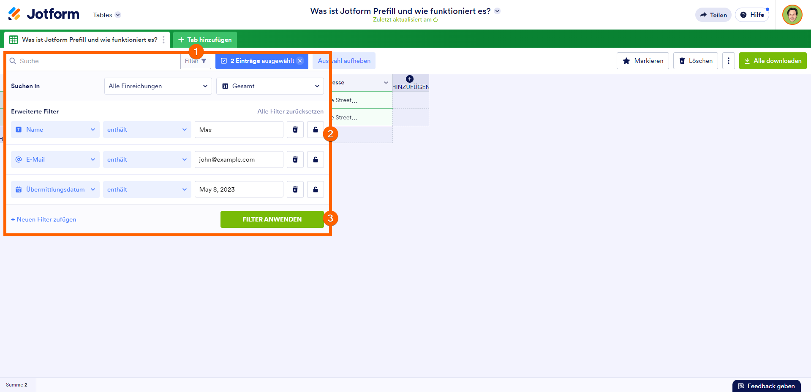This screenshot has height=392, width=811.
Task: Toggle the lock on the Übermittlungsdatum filter
Action: [316, 189]
